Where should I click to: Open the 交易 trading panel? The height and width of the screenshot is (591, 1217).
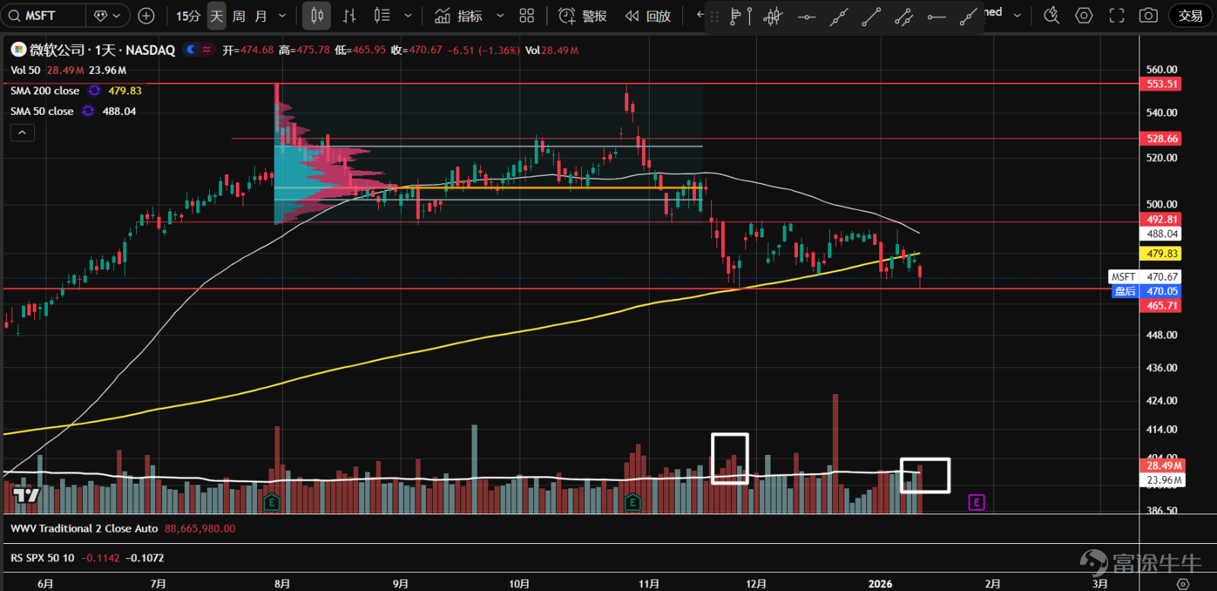point(1190,15)
